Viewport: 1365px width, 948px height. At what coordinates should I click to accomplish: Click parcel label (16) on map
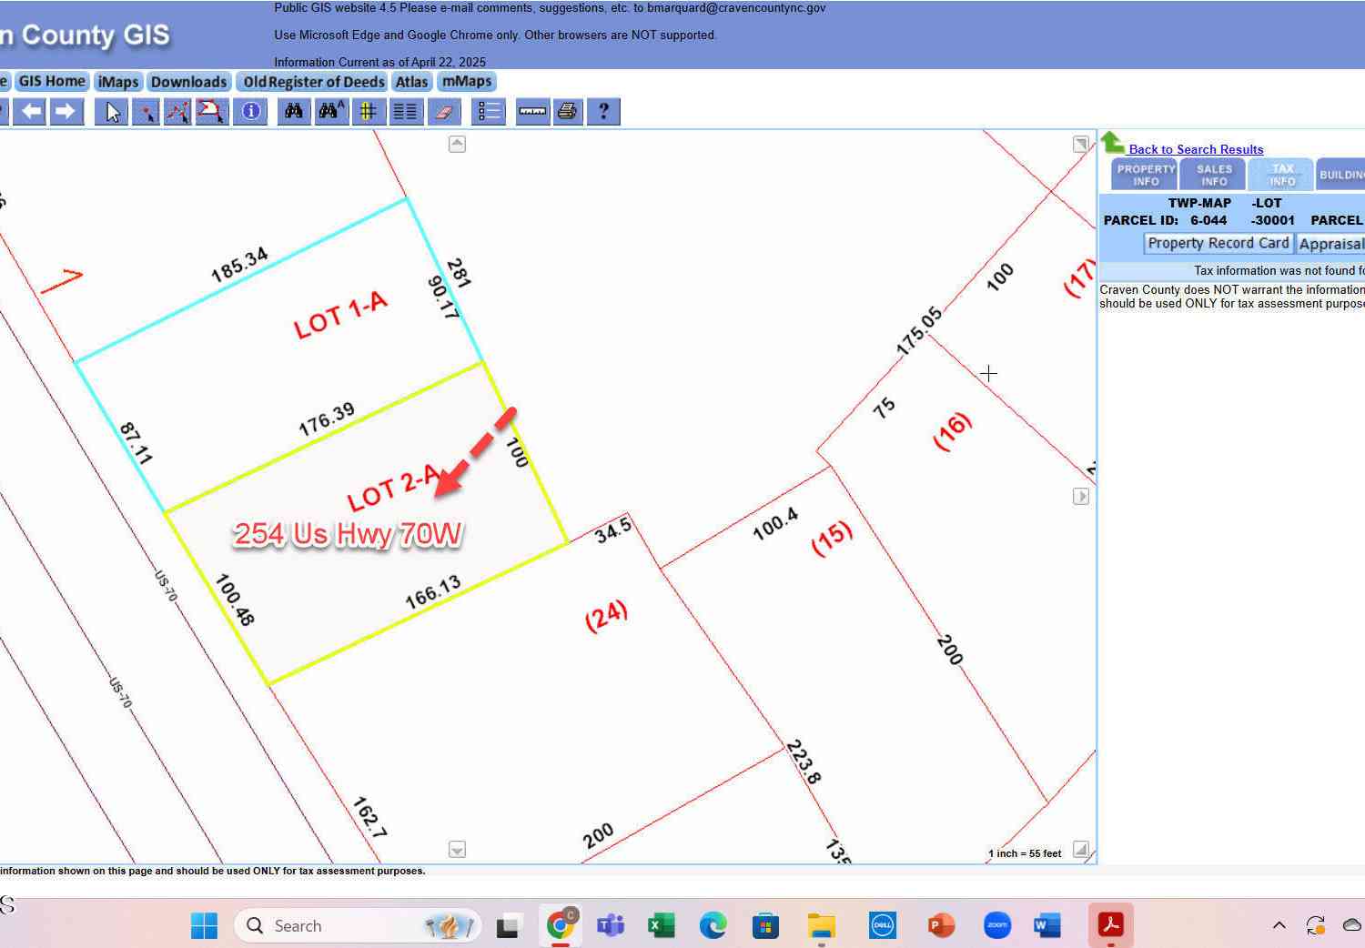[x=953, y=431]
